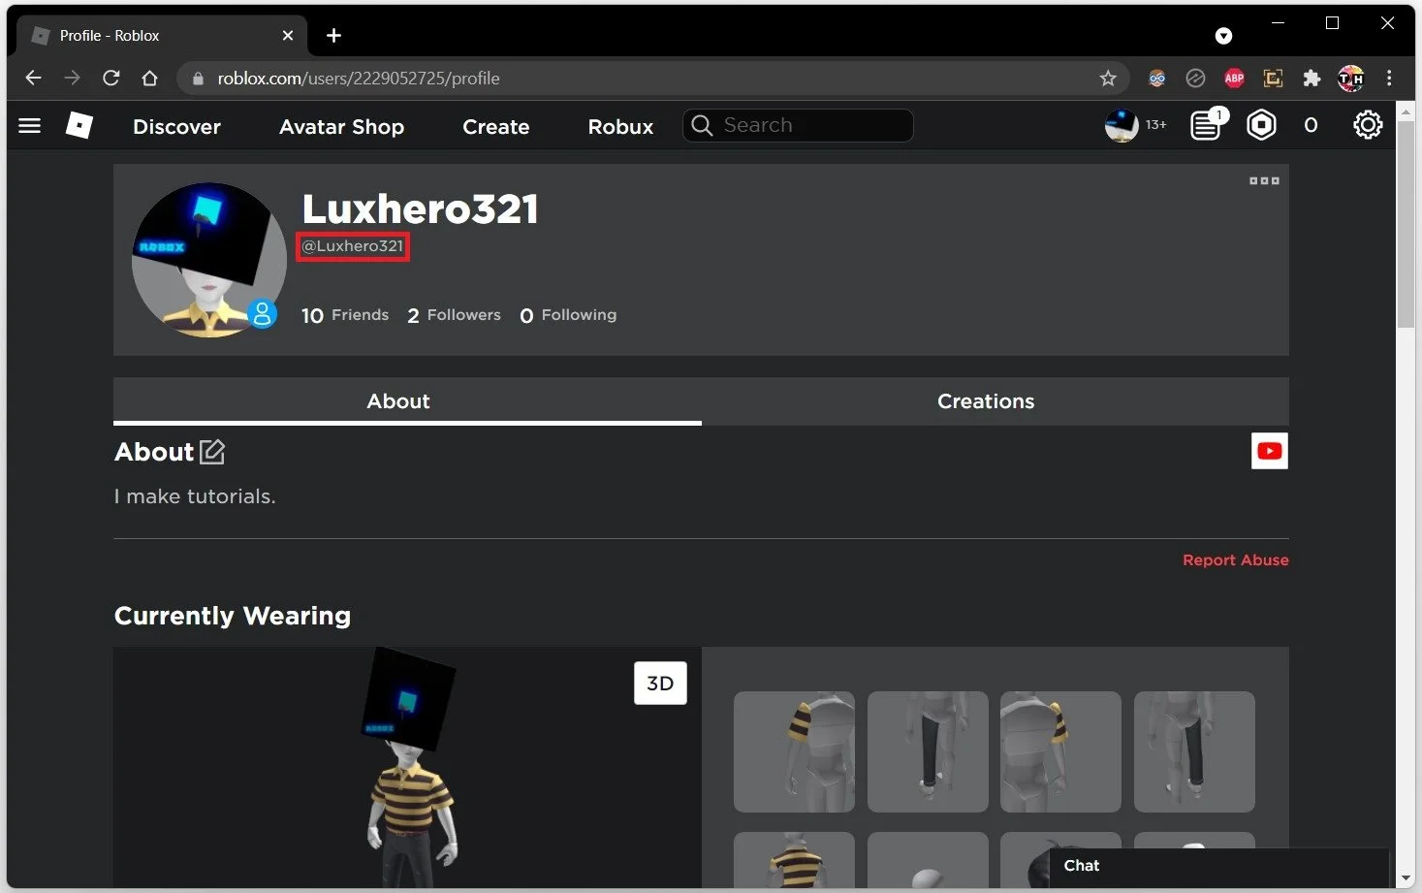
Task: Open the fourth worn item thumbnail
Action: (1194, 751)
